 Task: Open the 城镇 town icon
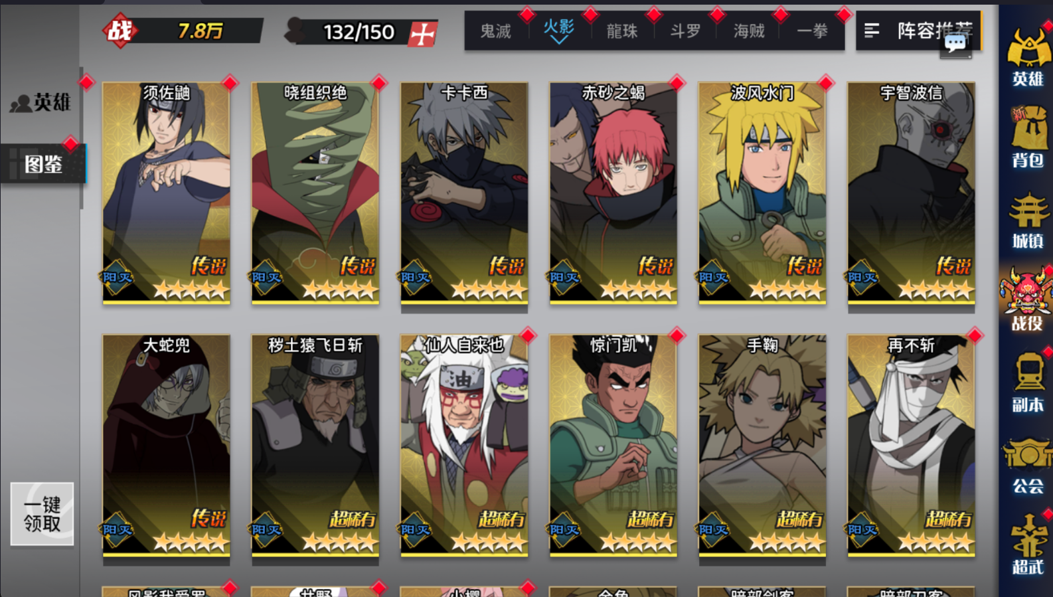click(1028, 220)
